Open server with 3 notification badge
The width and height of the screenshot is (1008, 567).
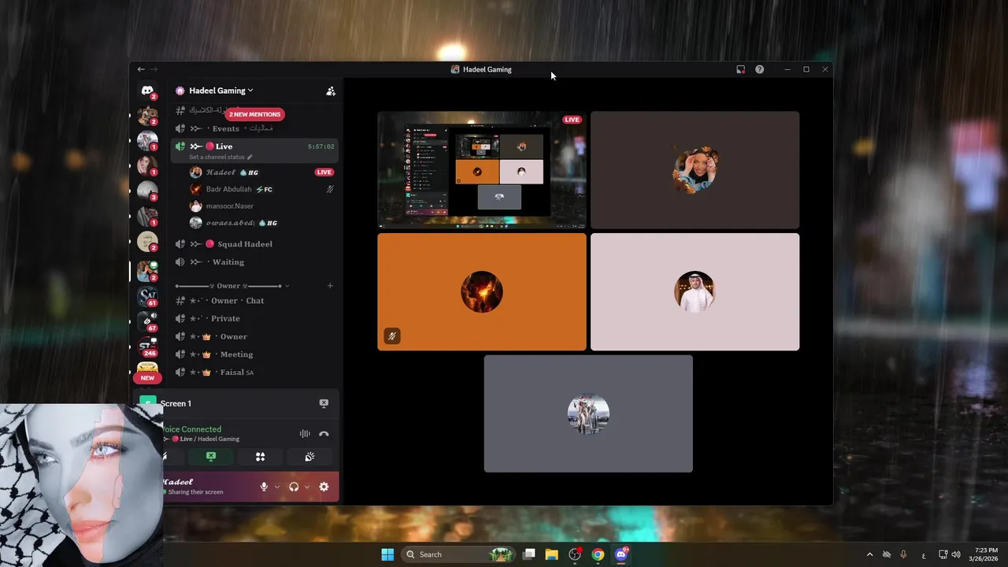(x=147, y=191)
